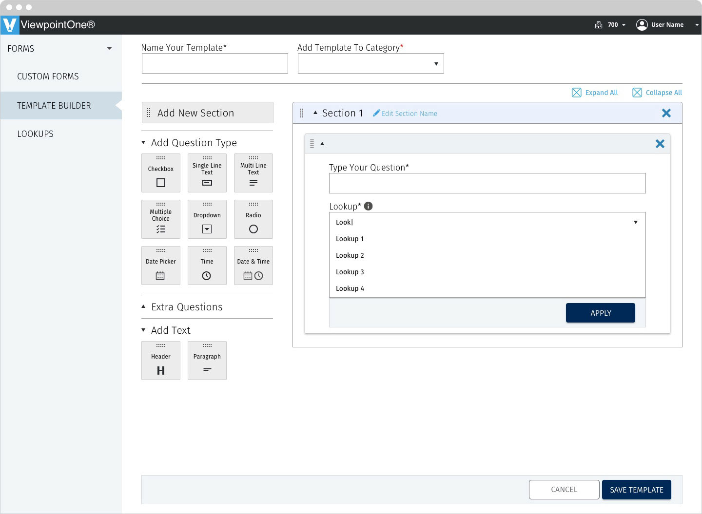This screenshot has width=702, height=514.
Task: Collapse the Add Text group
Action: pyautogui.click(x=143, y=330)
